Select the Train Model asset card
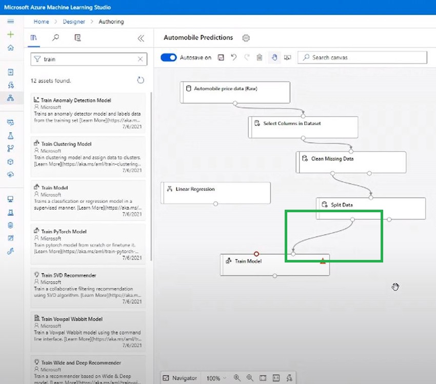Image resolution: width=436 pixels, height=384 pixels. [x=88, y=200]
